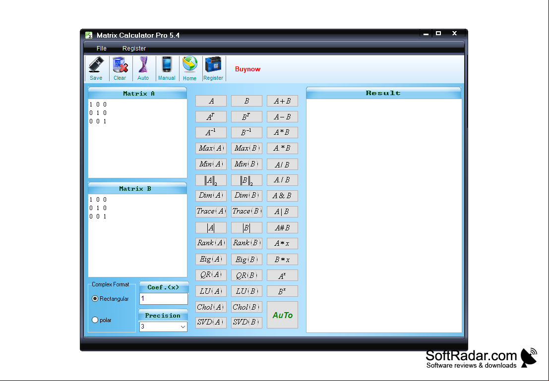The height and width of the screenshot is (381, 549).
Task: Click the A|B button
Action: point(282,212)
